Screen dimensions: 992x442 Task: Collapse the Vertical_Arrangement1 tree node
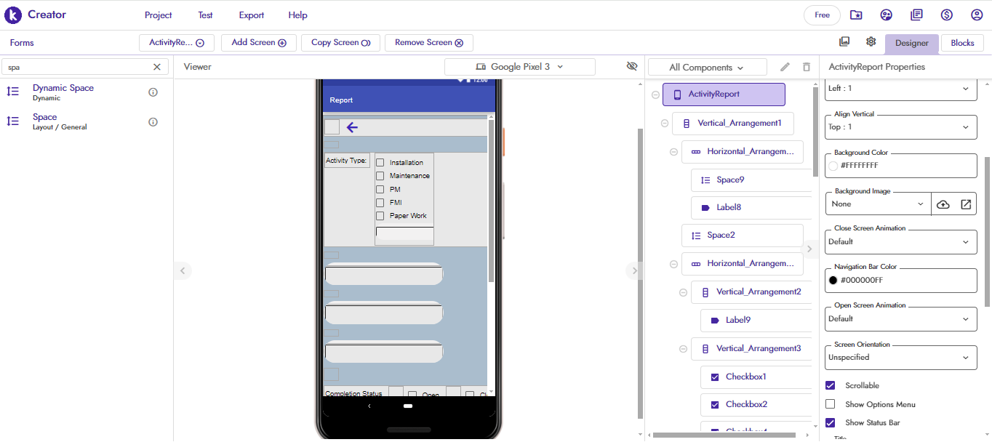[664, 124]
